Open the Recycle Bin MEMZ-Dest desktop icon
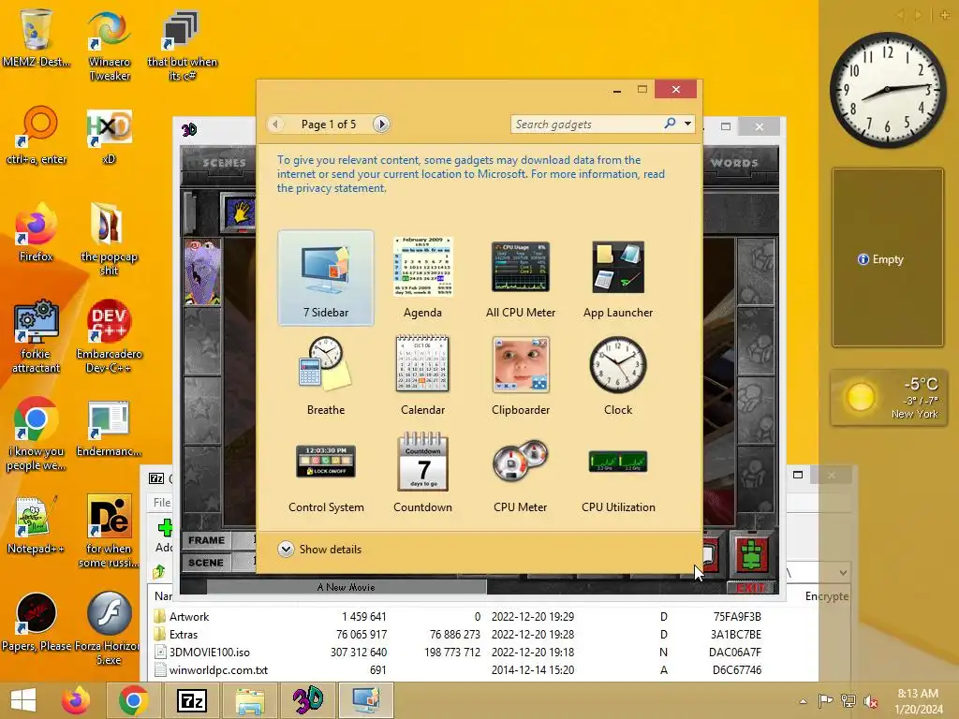The image size is (959, 719). pyautogui.click(x=36, y=37)
